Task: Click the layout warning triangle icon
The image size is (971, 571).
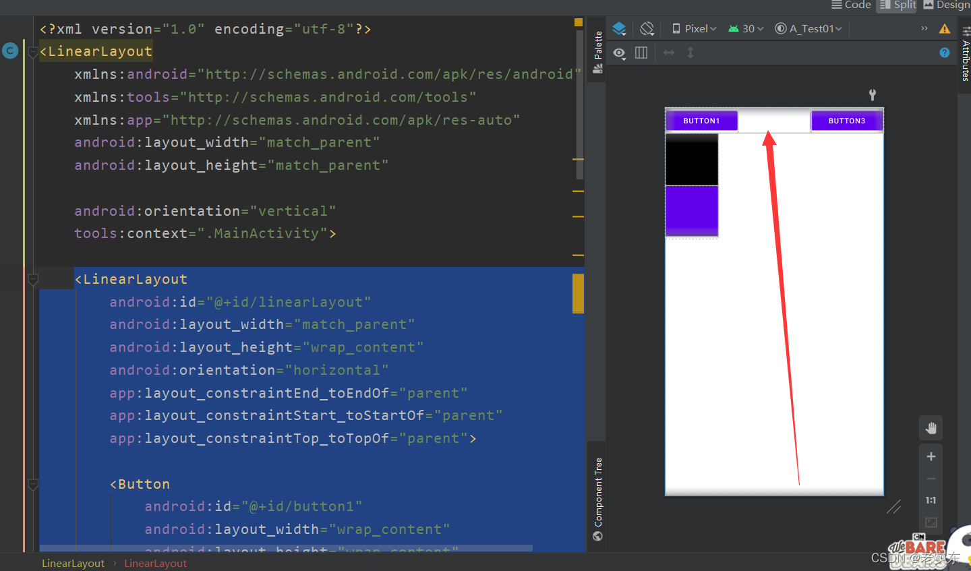Action: 945,29
